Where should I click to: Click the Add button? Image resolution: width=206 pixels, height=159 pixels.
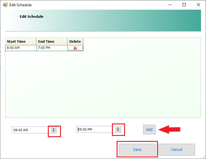149,129
